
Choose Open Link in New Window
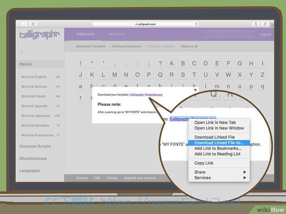click(x=219, y=128)
